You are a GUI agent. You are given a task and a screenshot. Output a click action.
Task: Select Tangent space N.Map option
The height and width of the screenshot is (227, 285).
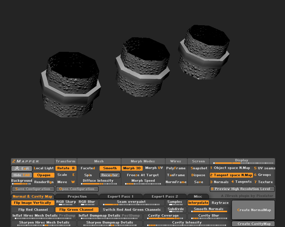(x=231, y=175)
